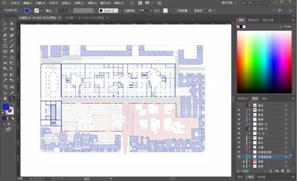Select the Rotate tool

tap(5, 57)
